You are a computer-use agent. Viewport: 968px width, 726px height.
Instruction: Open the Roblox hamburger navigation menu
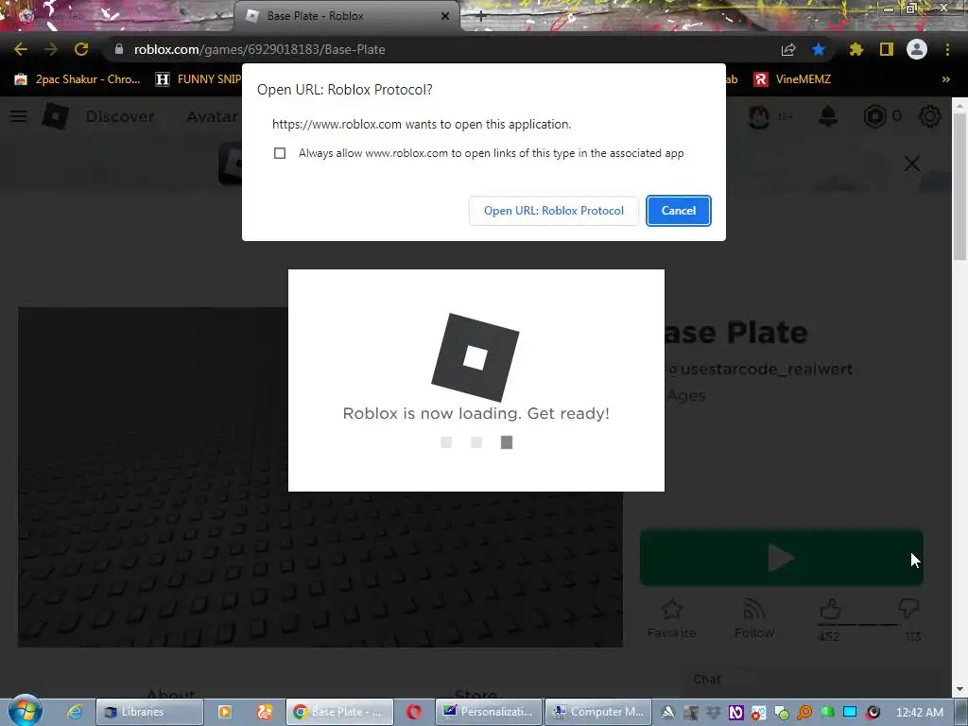(x=19, y=116)
